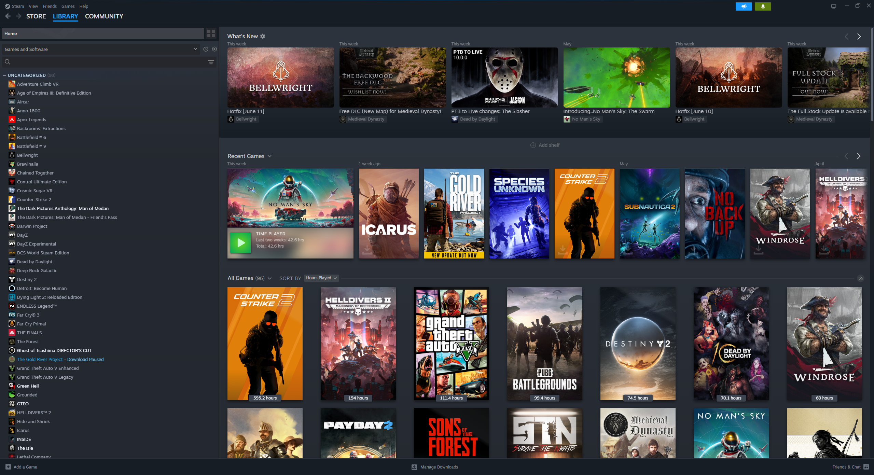This screenshot has height=475, width=874.
Task: Open the green notifications bell
Action: pyautogui.click(x=763, y=6)
